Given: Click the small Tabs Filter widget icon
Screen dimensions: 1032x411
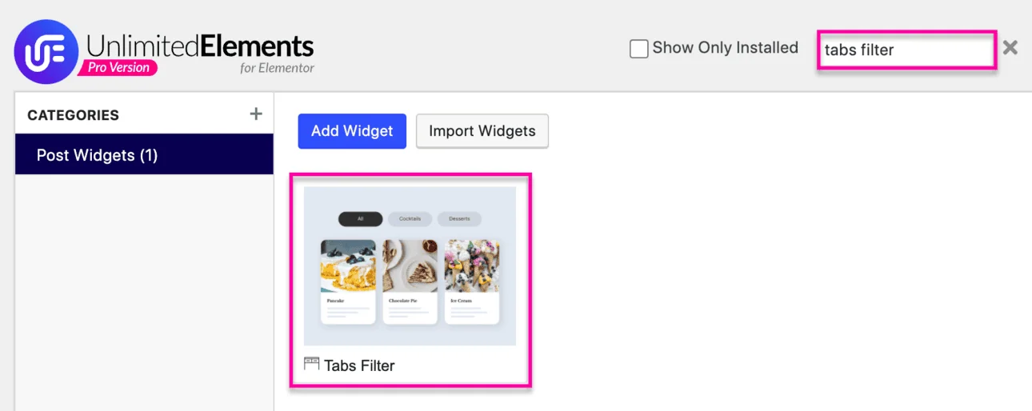Looking at the screenshot, I should [x=311, y=364].
